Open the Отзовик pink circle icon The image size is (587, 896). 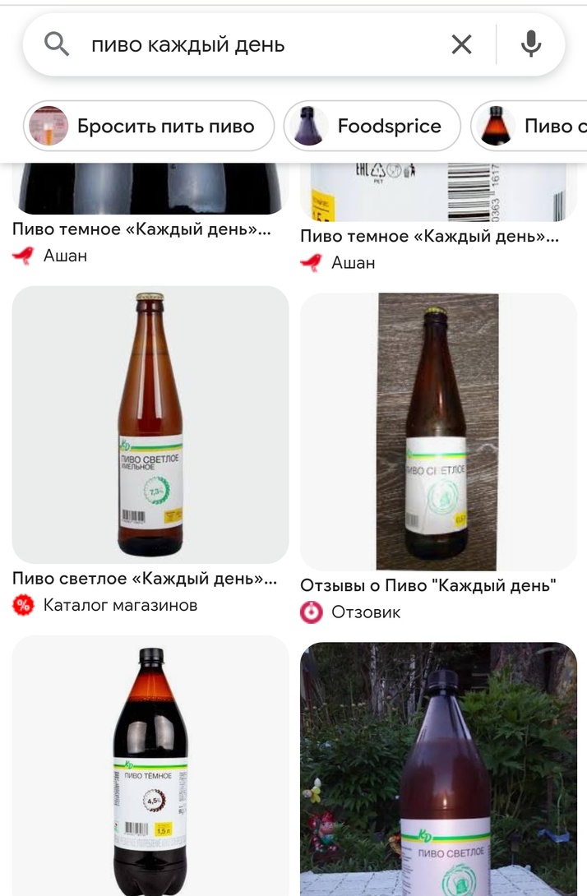(x=312, y=612)
